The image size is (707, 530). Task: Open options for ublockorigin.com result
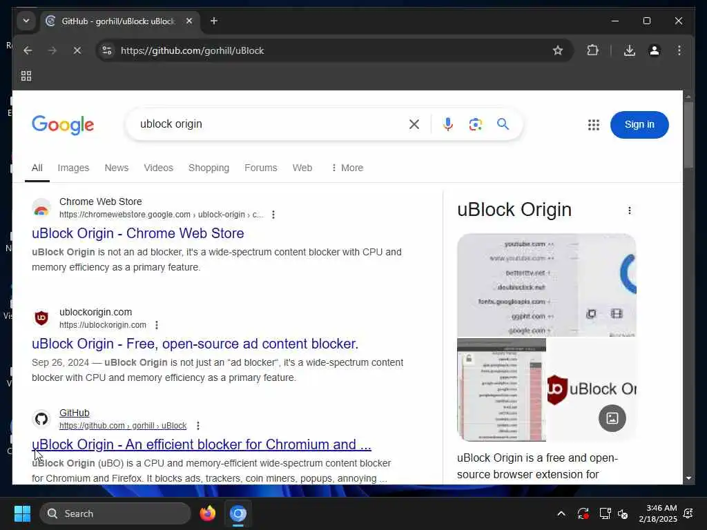157,325
